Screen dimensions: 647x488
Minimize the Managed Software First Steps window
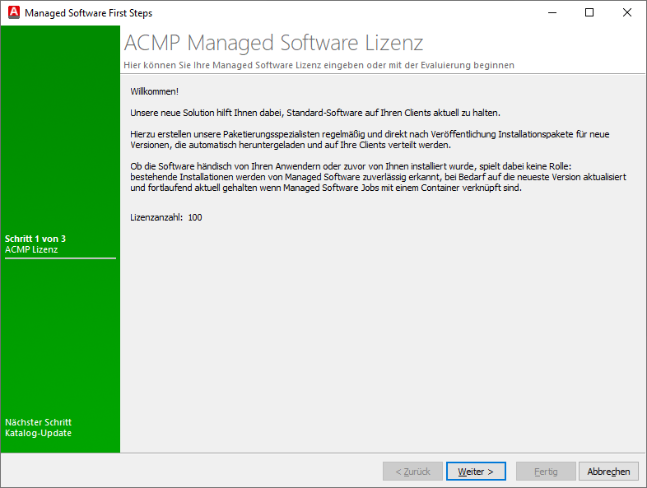point(552,13)
